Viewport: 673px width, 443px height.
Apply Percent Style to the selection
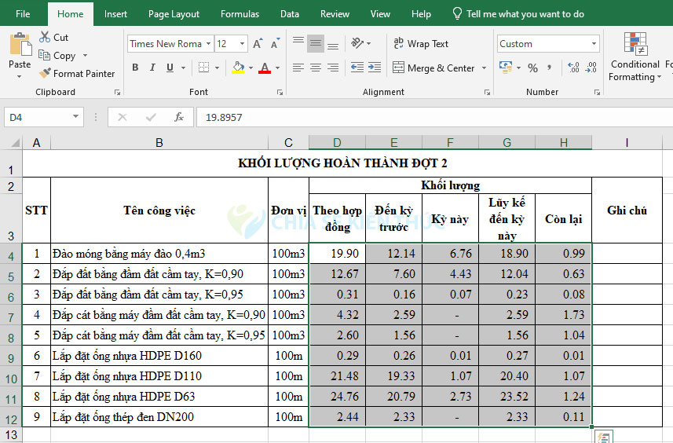pos(532,68)
